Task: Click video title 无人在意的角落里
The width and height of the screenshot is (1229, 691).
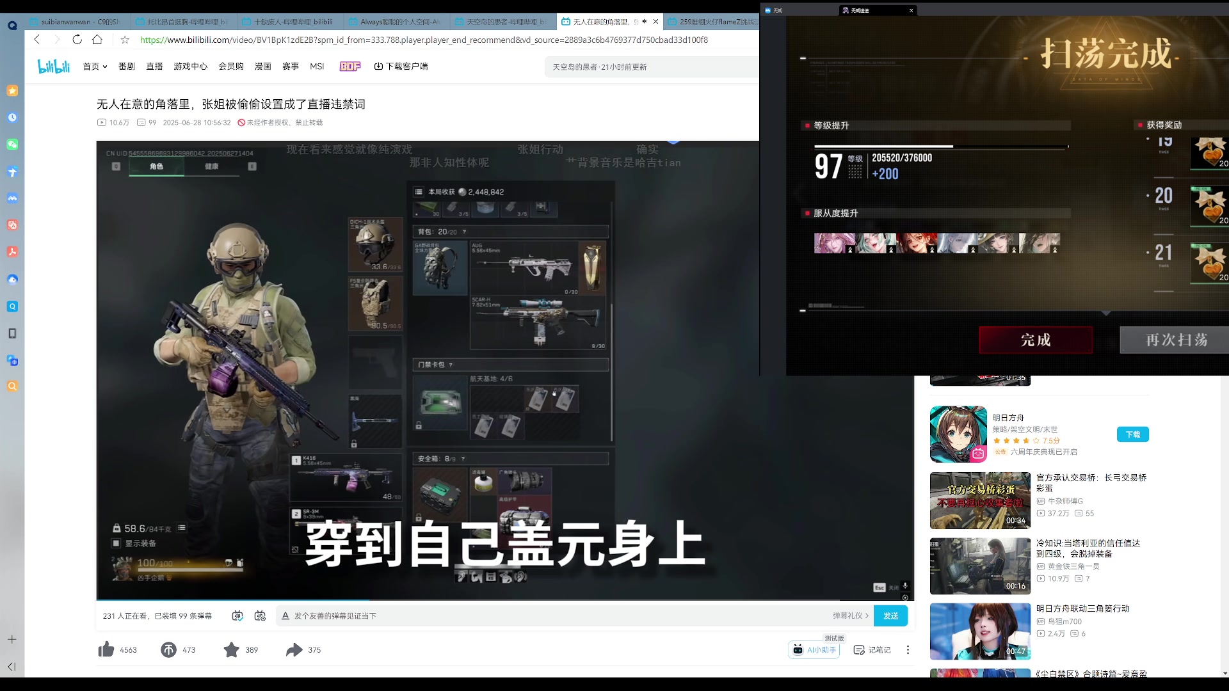Action: pos(230,104)
